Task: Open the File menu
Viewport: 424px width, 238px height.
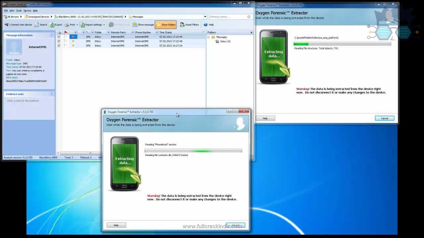Action: [x=6, y=11]
